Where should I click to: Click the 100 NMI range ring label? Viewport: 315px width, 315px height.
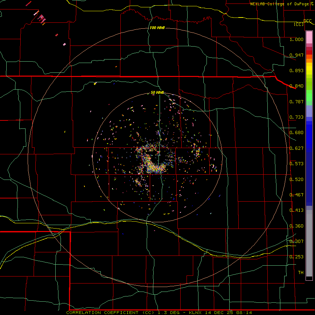(157, 28)
